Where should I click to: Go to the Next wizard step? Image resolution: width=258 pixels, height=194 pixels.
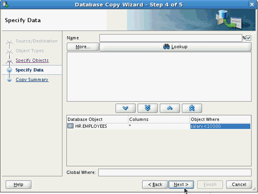[x=181, y=185]
